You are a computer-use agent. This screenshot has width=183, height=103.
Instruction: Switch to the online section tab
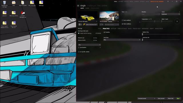(x=104, y=6)
